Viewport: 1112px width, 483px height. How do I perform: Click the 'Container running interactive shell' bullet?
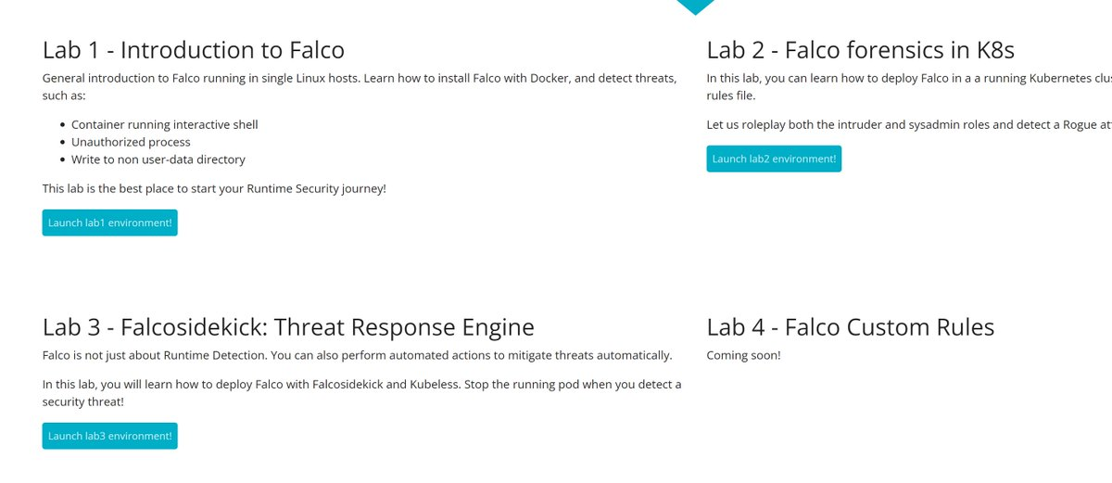pos(164,124)
